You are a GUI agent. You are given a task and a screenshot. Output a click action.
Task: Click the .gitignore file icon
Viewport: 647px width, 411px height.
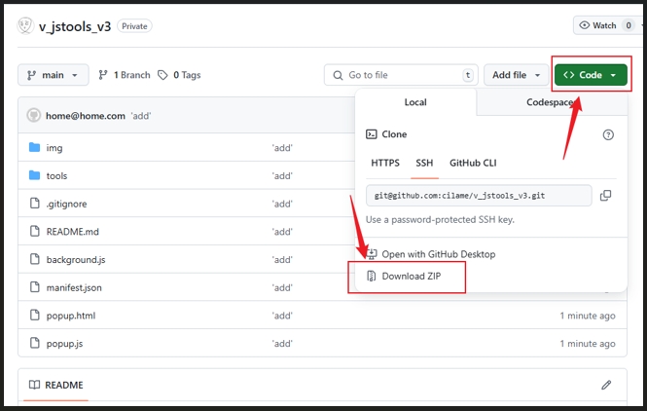click(35, 203)
